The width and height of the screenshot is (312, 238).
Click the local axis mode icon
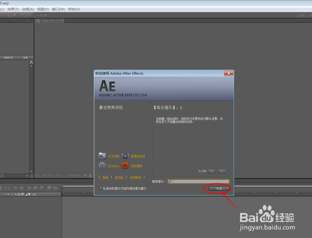(x=38, y=15)
